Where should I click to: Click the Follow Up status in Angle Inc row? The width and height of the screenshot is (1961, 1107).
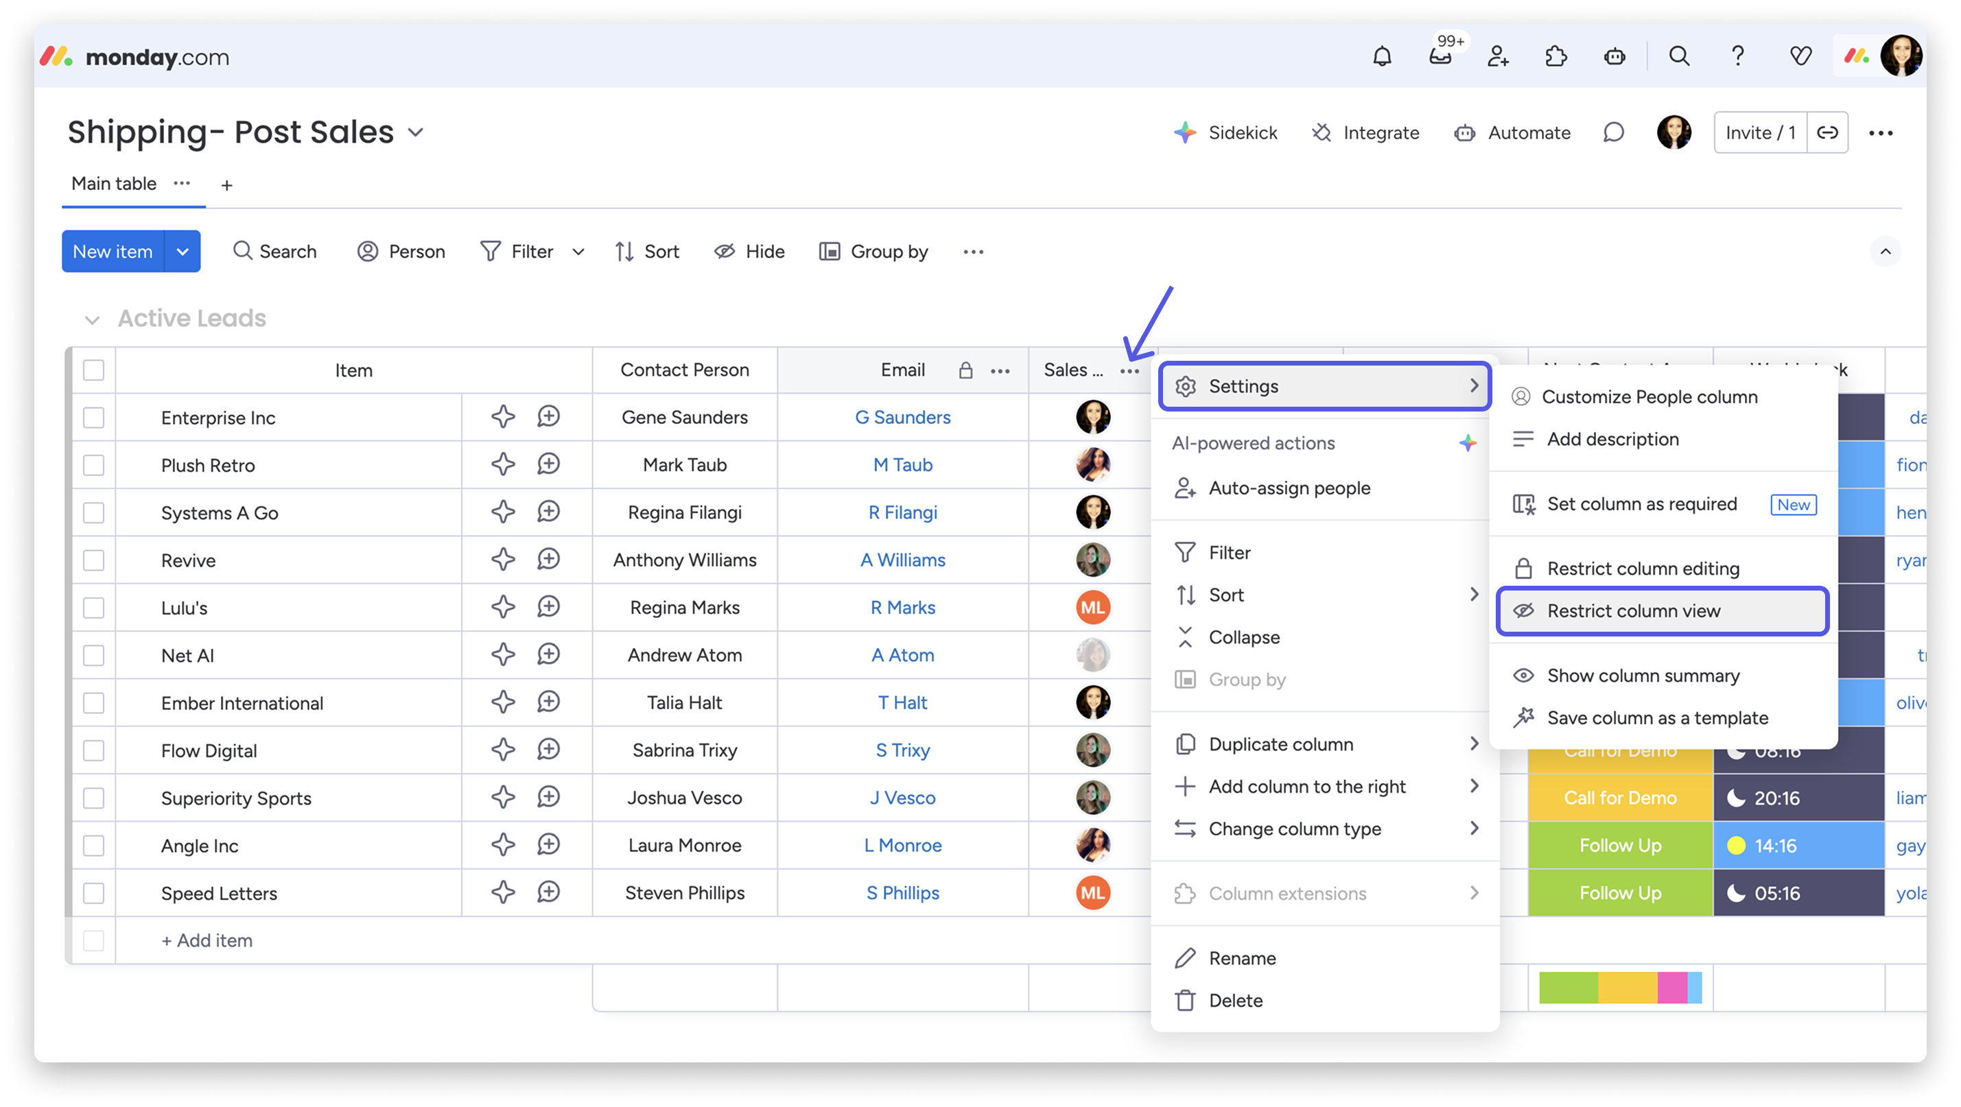tap(1619, 845)
